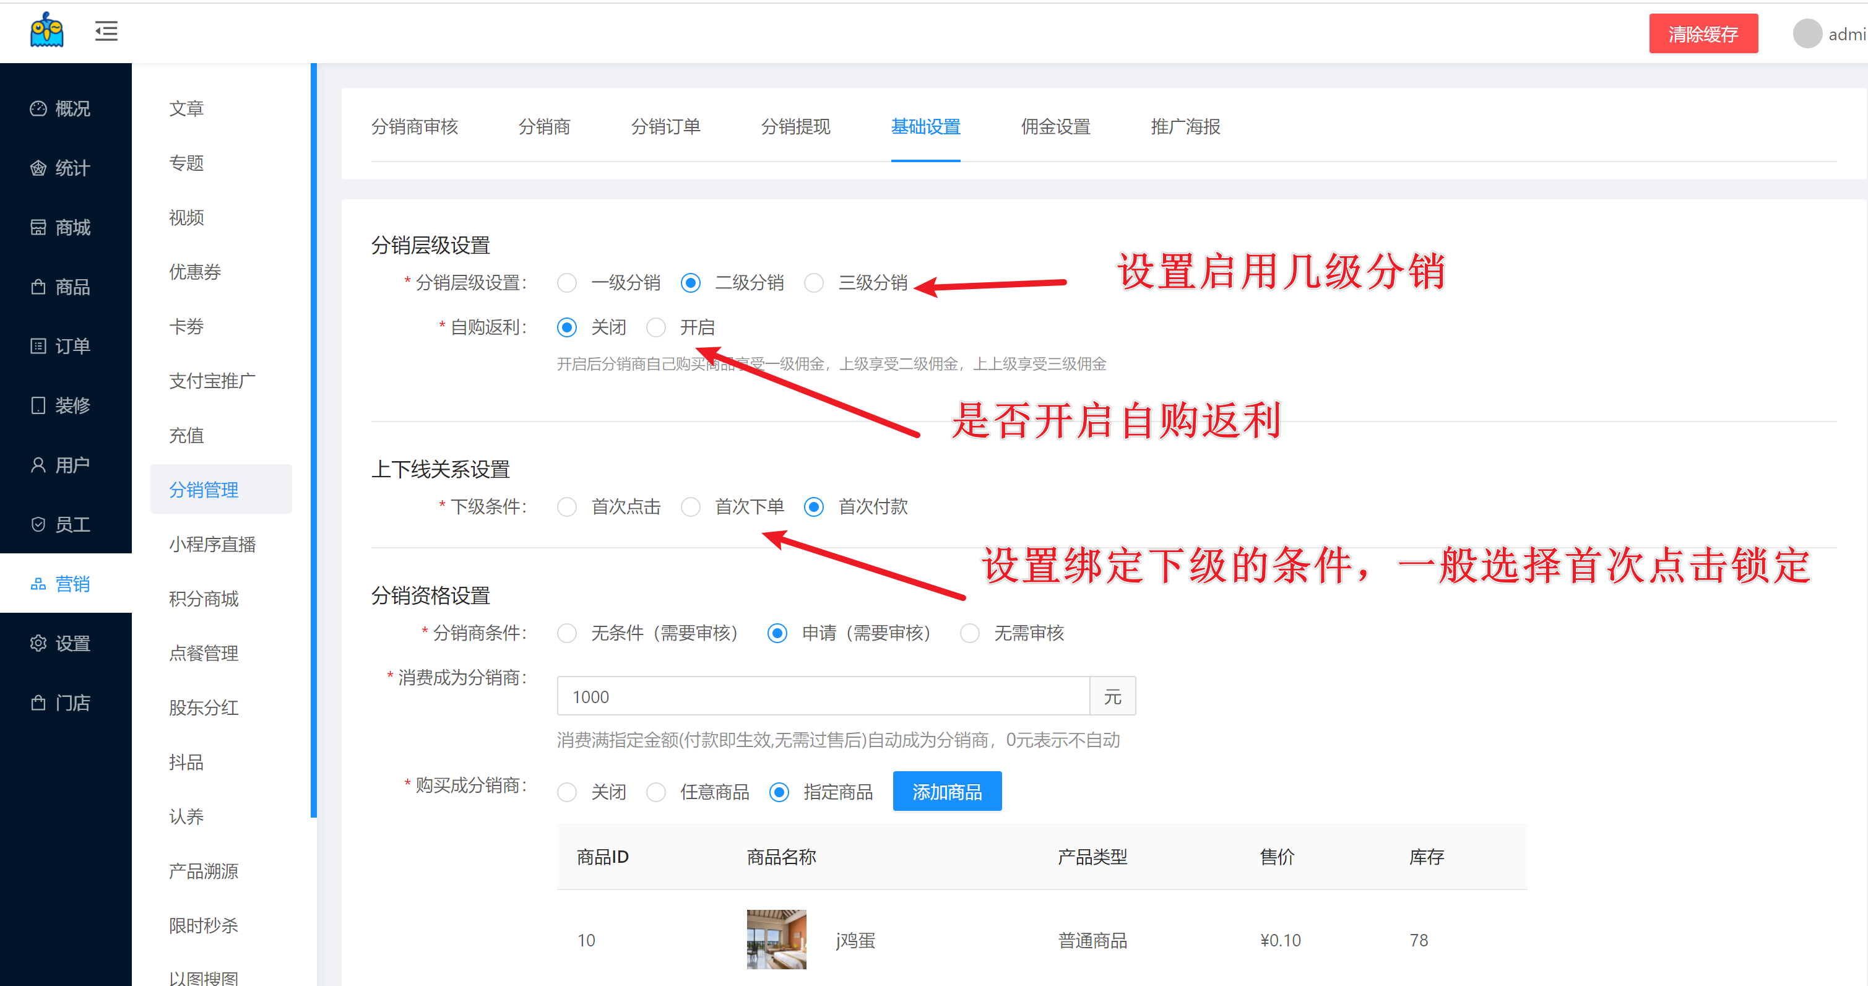Image resolution: width=1868 pixels, height=986 pixels.
Task: Open the 商城 mall sidebar icon
Action: (x=38, y=228)
